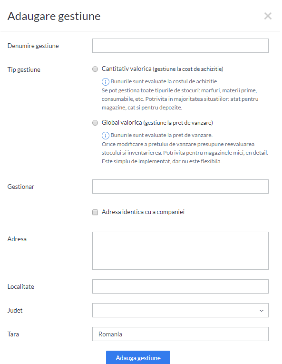The image size is (282, 364).
Task: Select the Cantitativ valorica radio button
Action: pyautogui.click(x=95, y=69)
